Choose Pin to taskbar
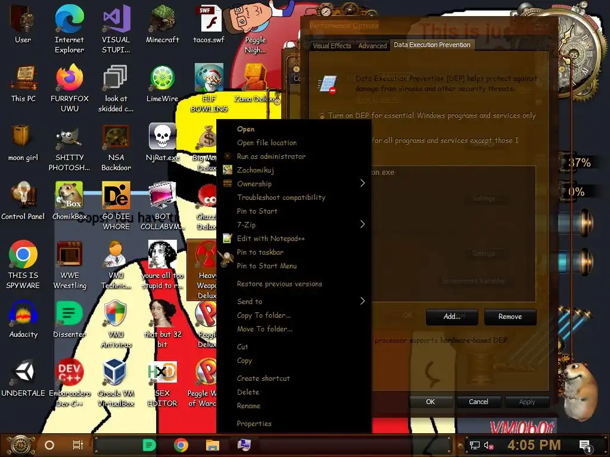This screenshot has width=610, height=457. click(294, 252)
